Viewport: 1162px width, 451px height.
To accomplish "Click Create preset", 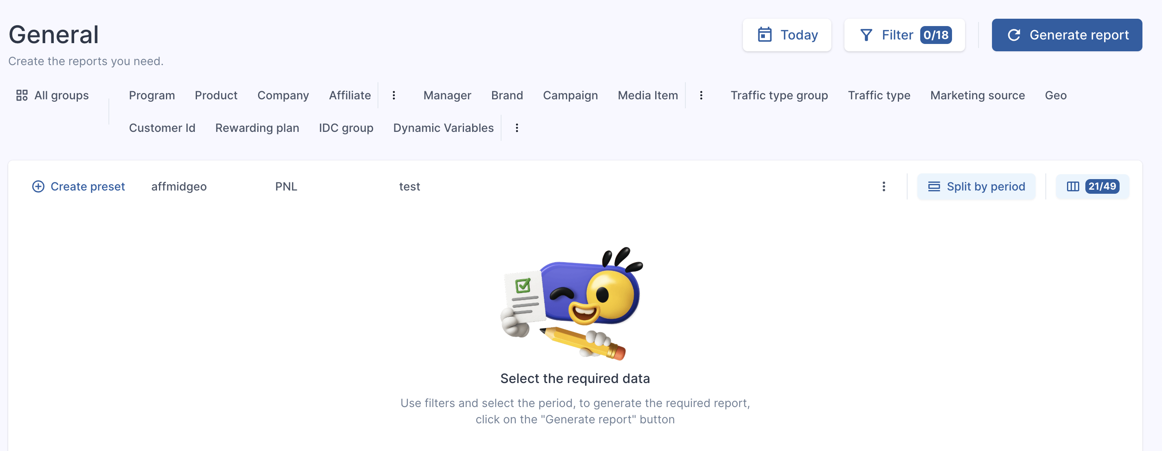I will (x=79, y=186).
